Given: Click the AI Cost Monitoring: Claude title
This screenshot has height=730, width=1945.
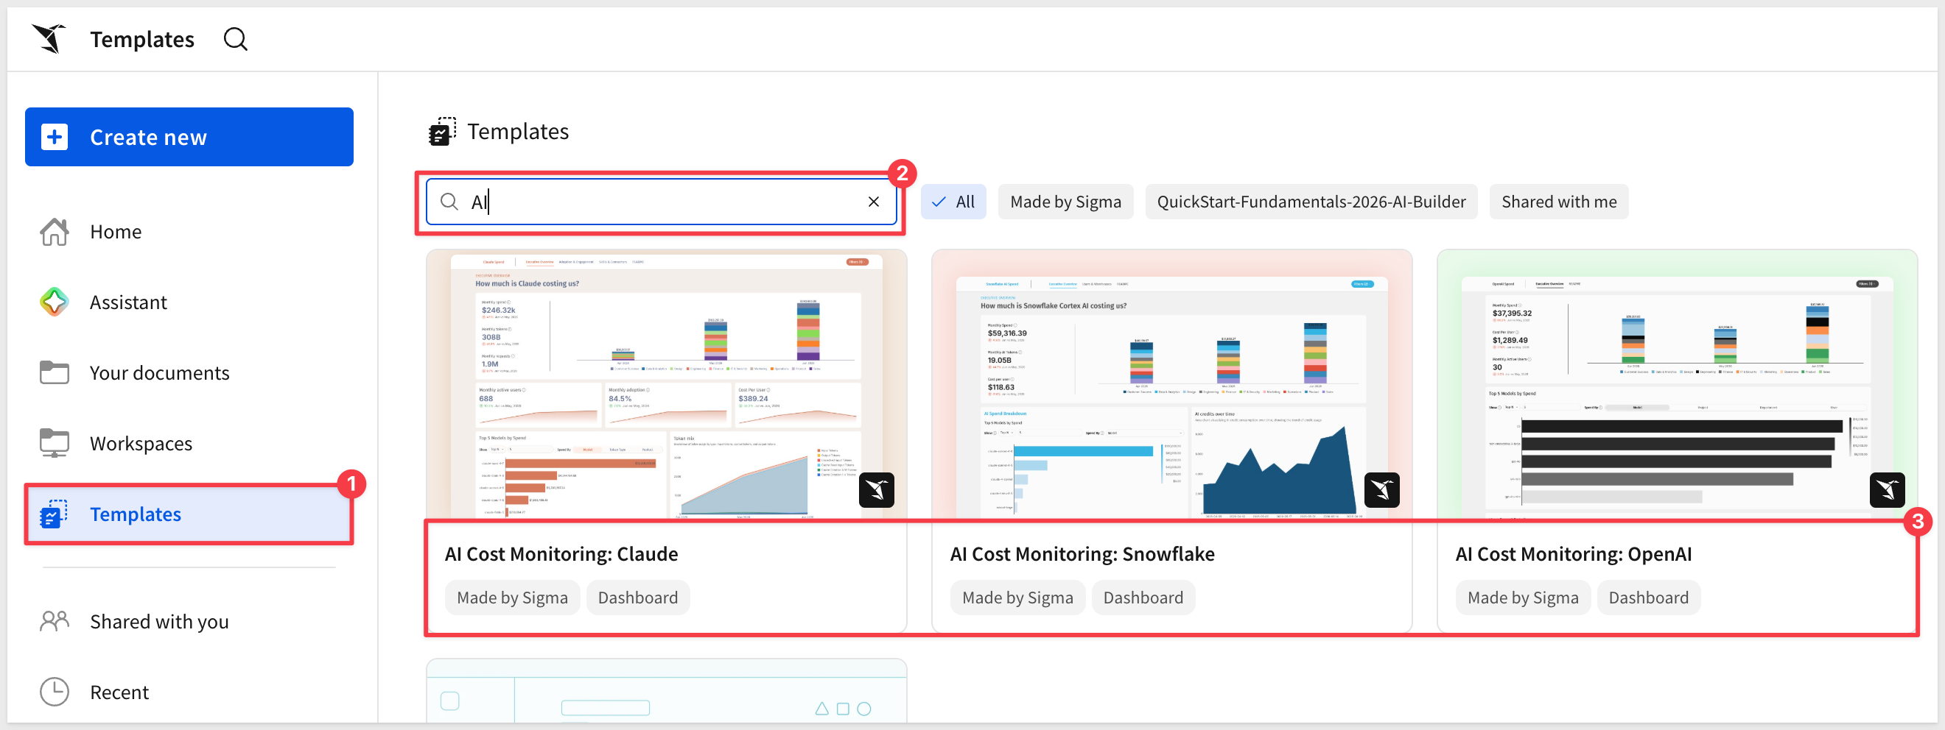Looking at the screenshot, I should (561, 553).
